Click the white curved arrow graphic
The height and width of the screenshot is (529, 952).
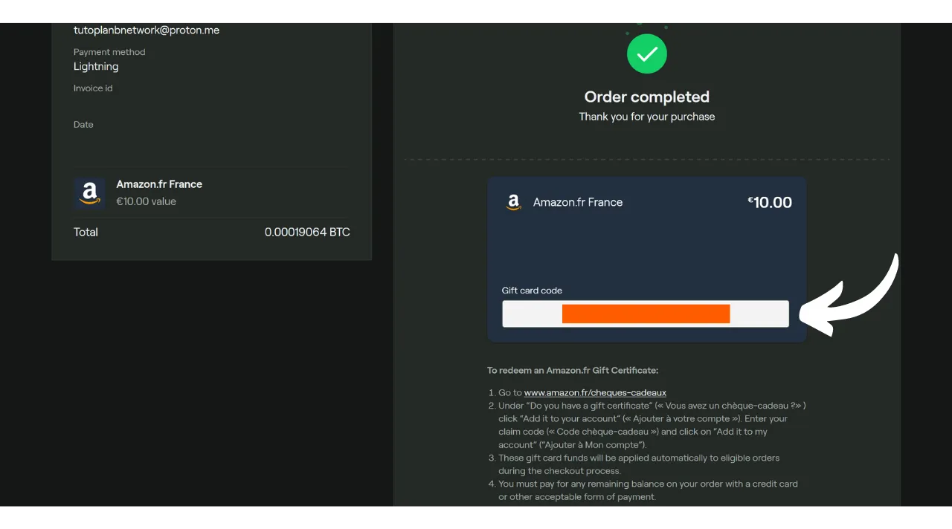[x=852, y=297]
